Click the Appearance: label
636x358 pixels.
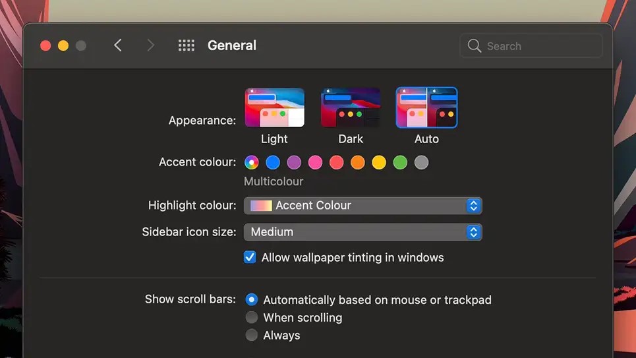[x=202, y=121]
